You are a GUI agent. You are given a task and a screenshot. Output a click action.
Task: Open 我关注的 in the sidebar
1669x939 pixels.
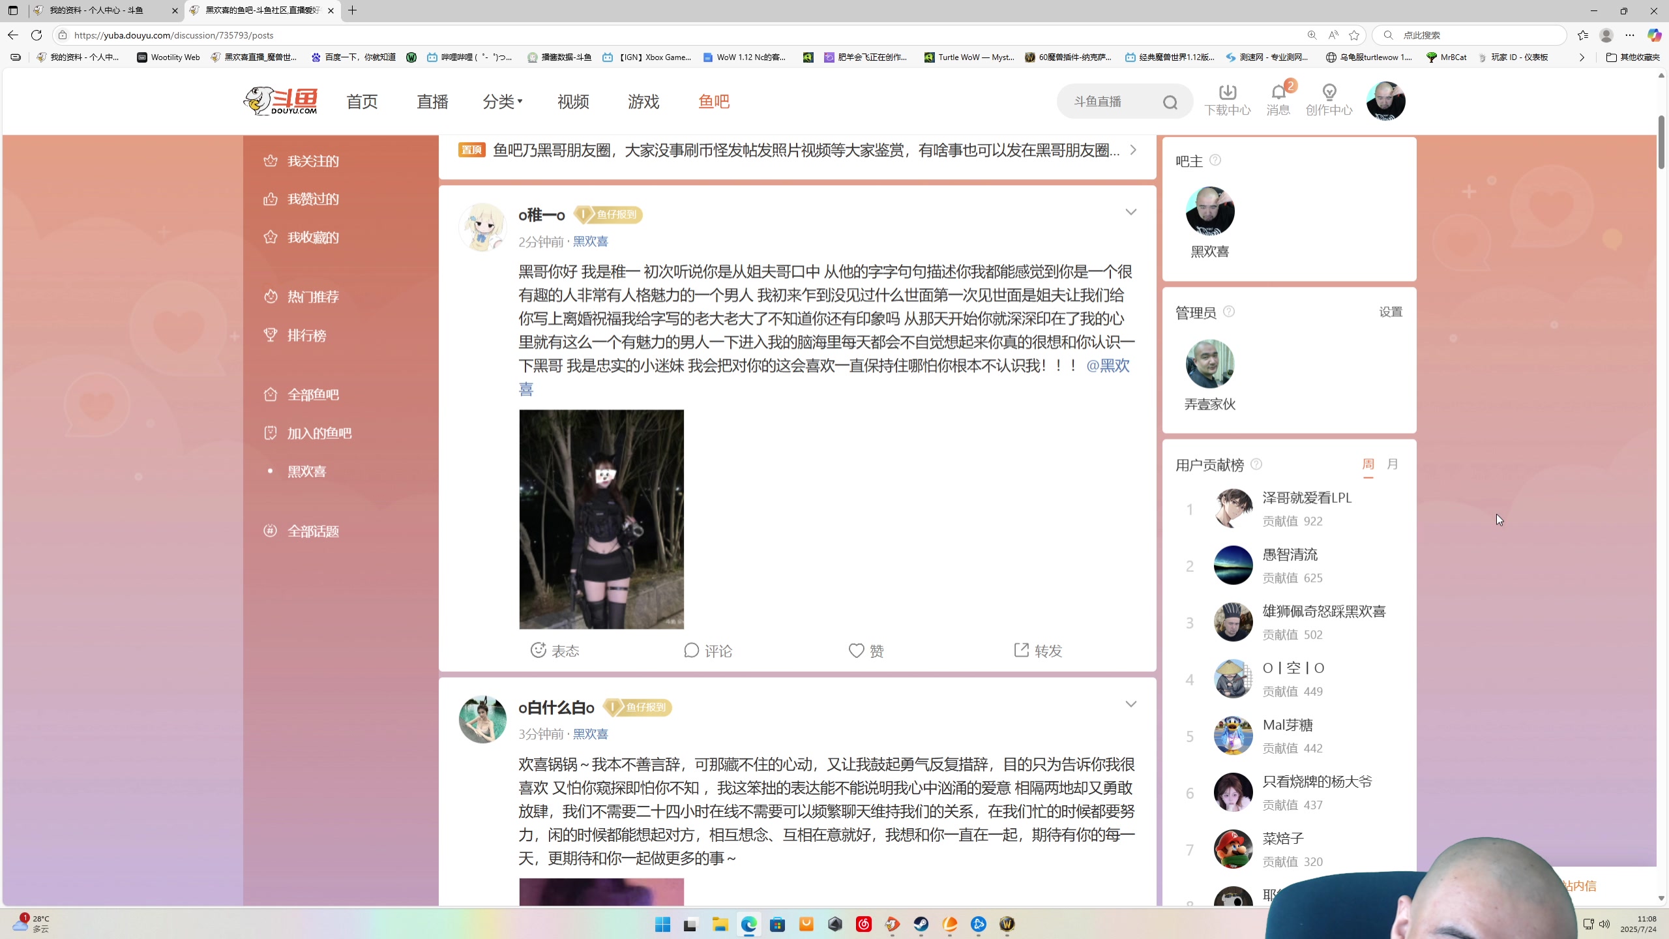click(301, 161)
